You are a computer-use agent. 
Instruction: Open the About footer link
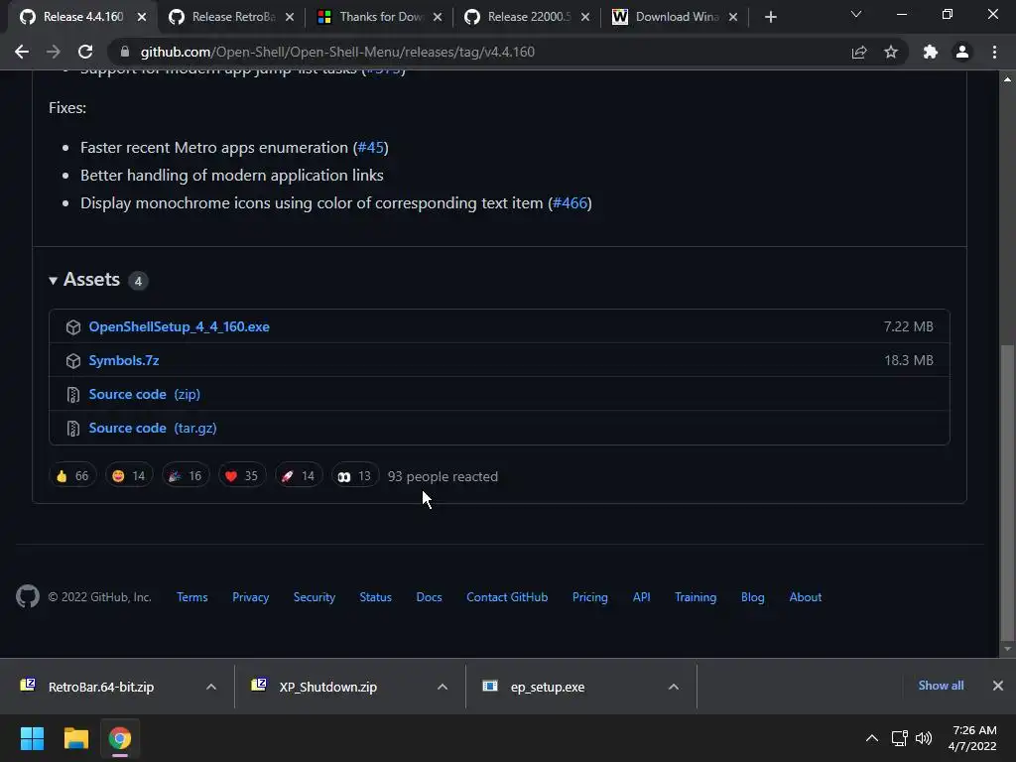806,597
